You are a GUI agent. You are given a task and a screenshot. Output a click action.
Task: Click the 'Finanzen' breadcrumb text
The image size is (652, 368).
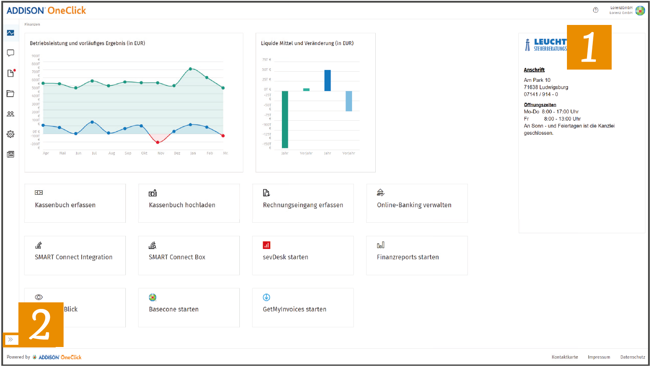[32, 25]
